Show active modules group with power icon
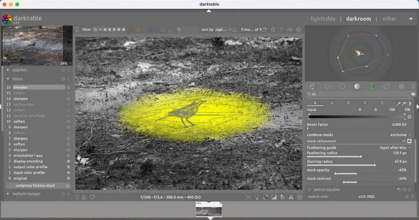The width and height of the screenshot is (419, 220). 327,87
